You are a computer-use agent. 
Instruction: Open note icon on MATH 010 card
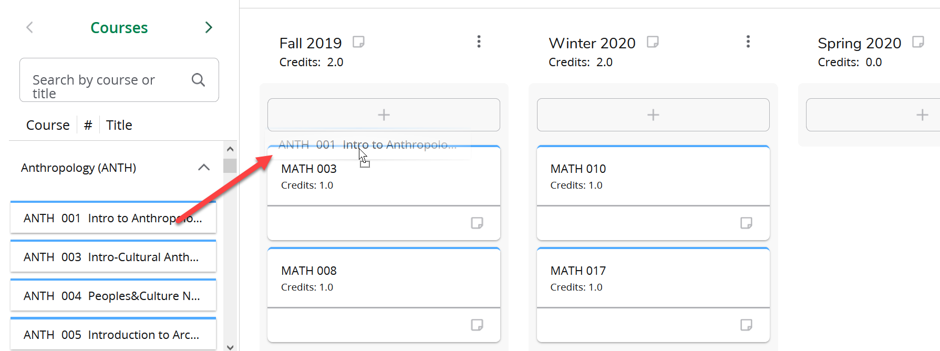coord(746,223)
